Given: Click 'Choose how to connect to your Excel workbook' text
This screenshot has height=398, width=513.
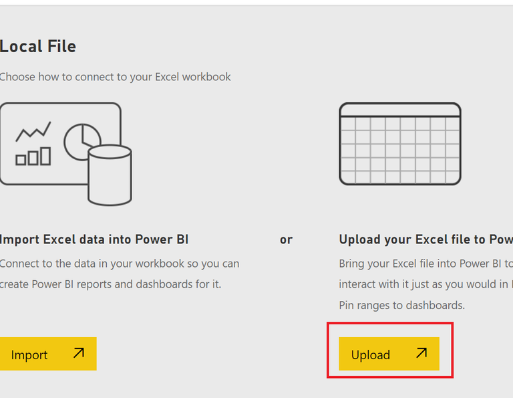Looking at the screenshot, I should (115, 77).
